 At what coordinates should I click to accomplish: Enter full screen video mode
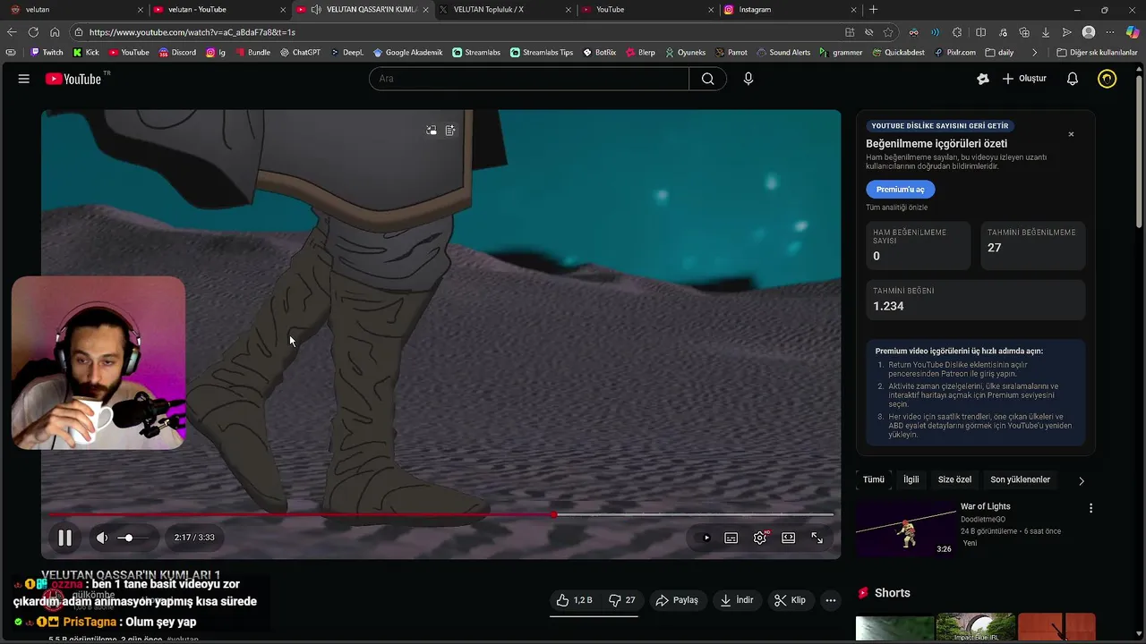click(817, 538)
